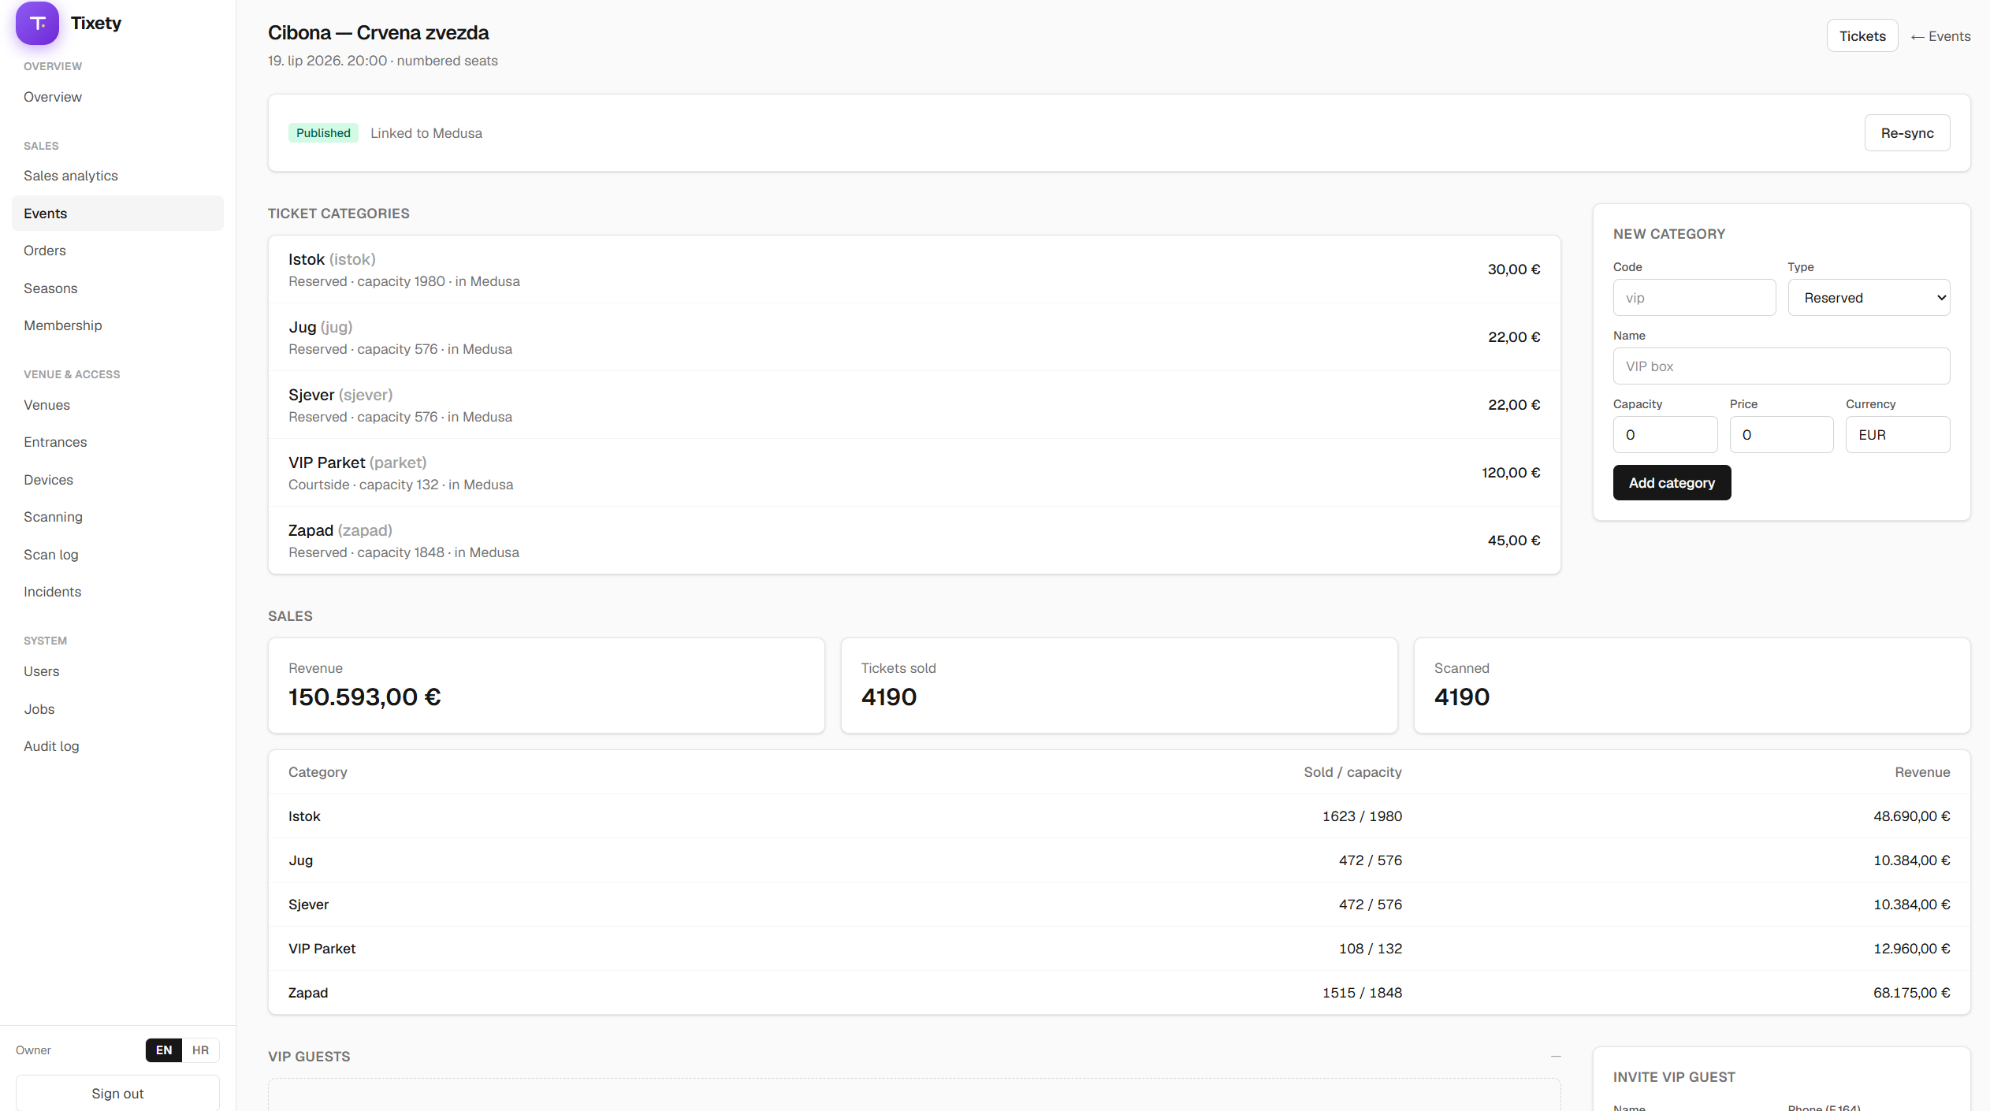Click the 1623 / 1980 cell
Image resolution: width=1990 pixels, height=1111 pixels.
pos(1362,816)
